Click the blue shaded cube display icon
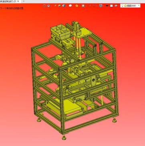The image size is (145, 146). (x=64, y=6)
